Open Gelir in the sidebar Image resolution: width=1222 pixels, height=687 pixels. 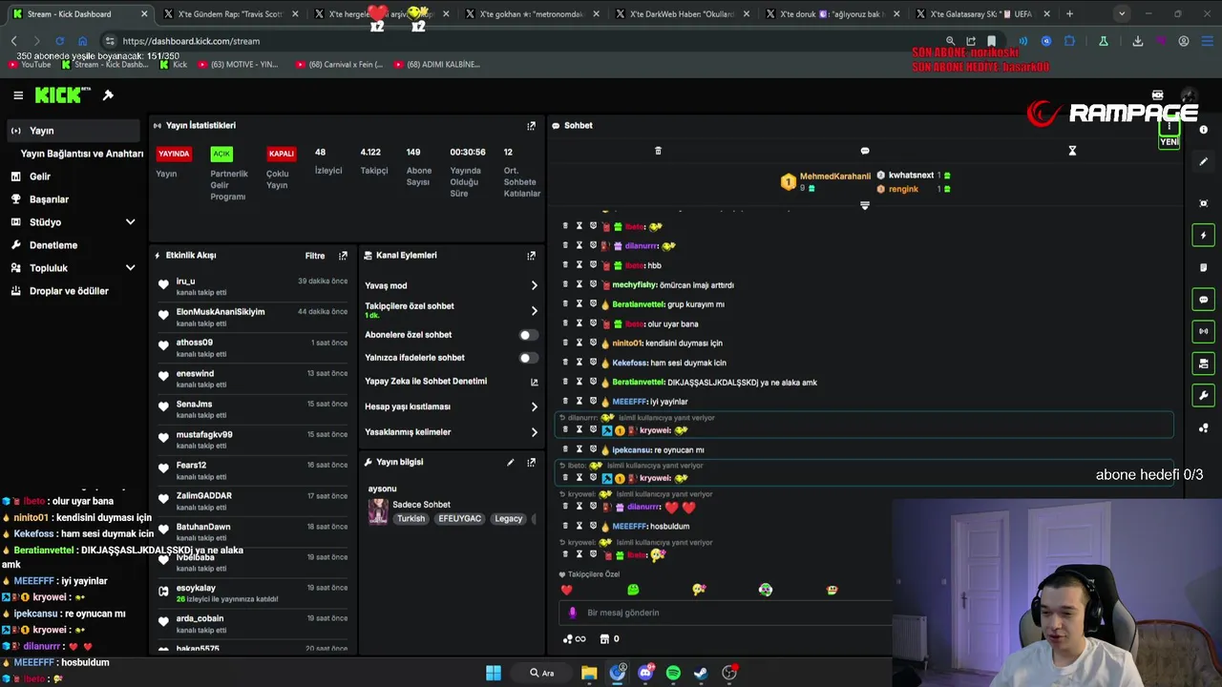[x=40, y=177]
